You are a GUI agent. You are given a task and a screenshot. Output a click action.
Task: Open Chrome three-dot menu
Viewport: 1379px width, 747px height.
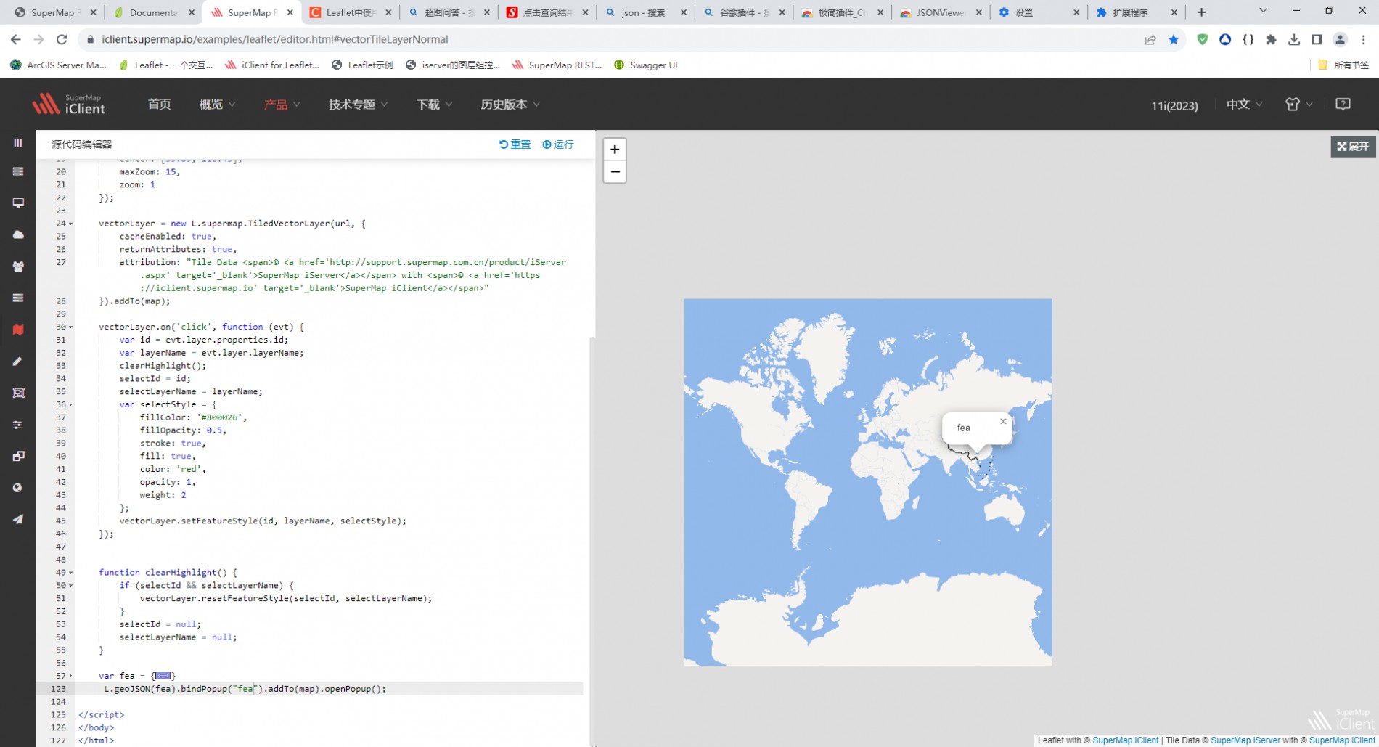[x=1363, y=39]
